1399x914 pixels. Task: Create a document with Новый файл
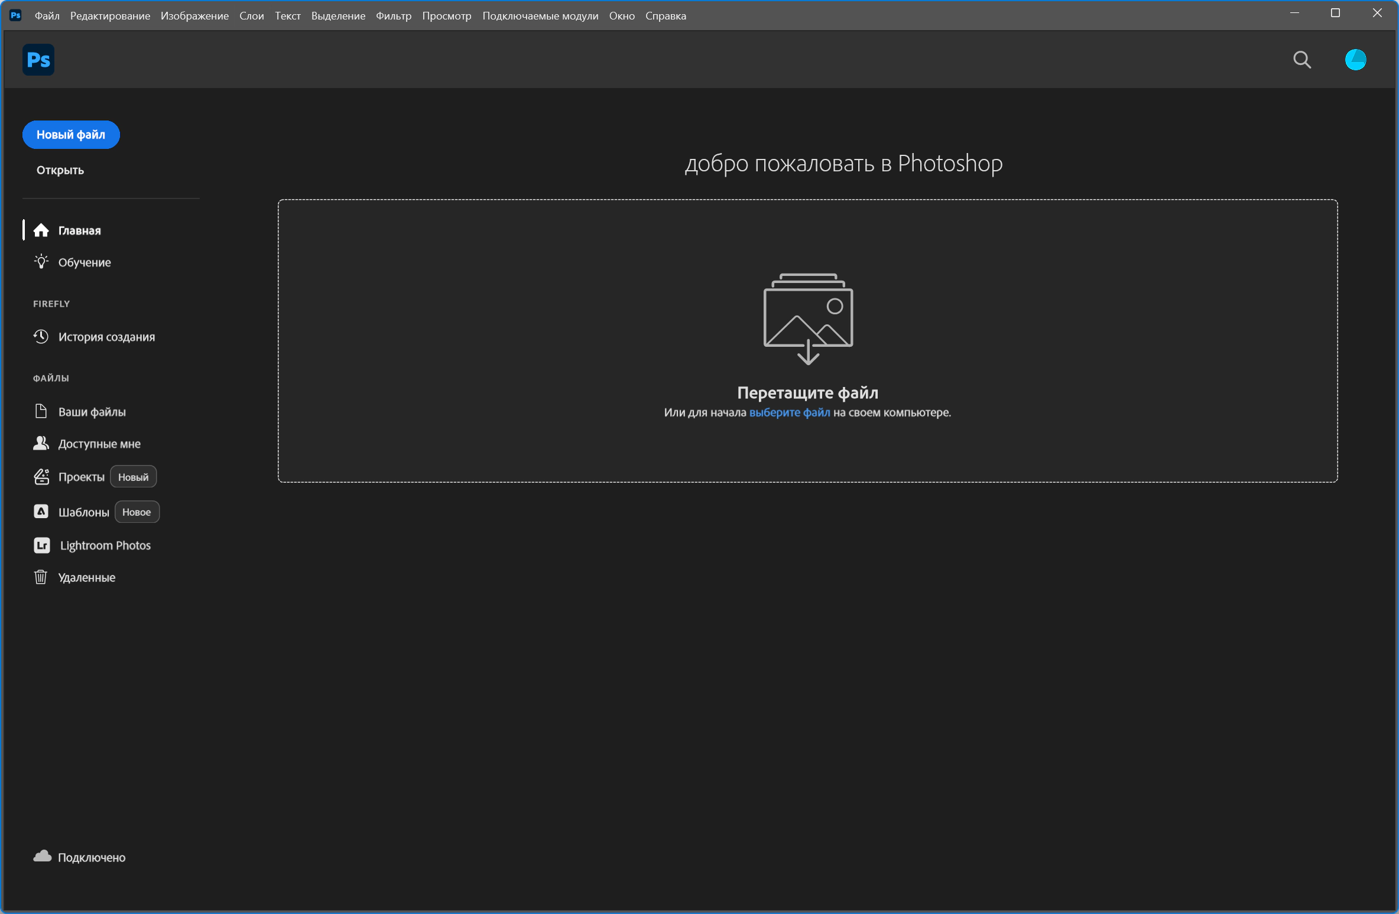point(71,135)
